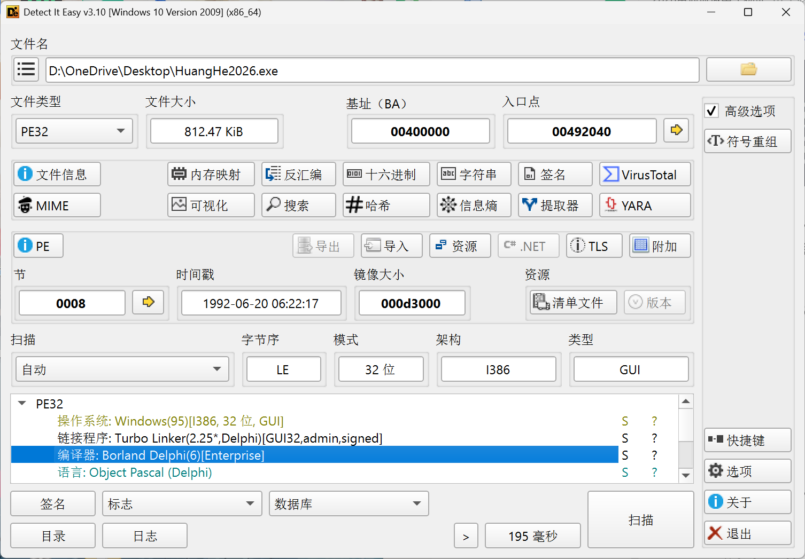Go to entry point address arrow
Viewport: 805px width, 559px height.
coord(676,130)
